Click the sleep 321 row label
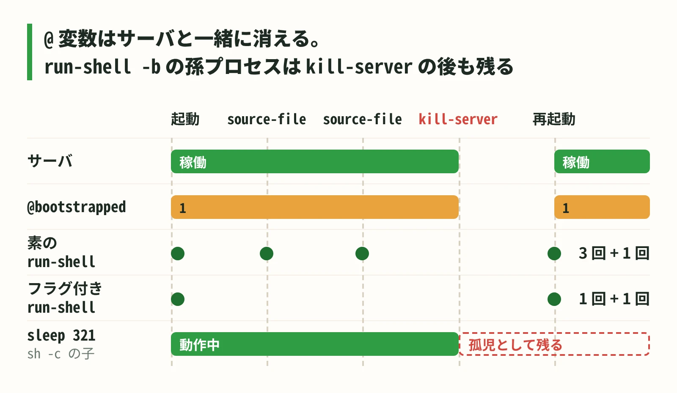 tap(61, 335)
